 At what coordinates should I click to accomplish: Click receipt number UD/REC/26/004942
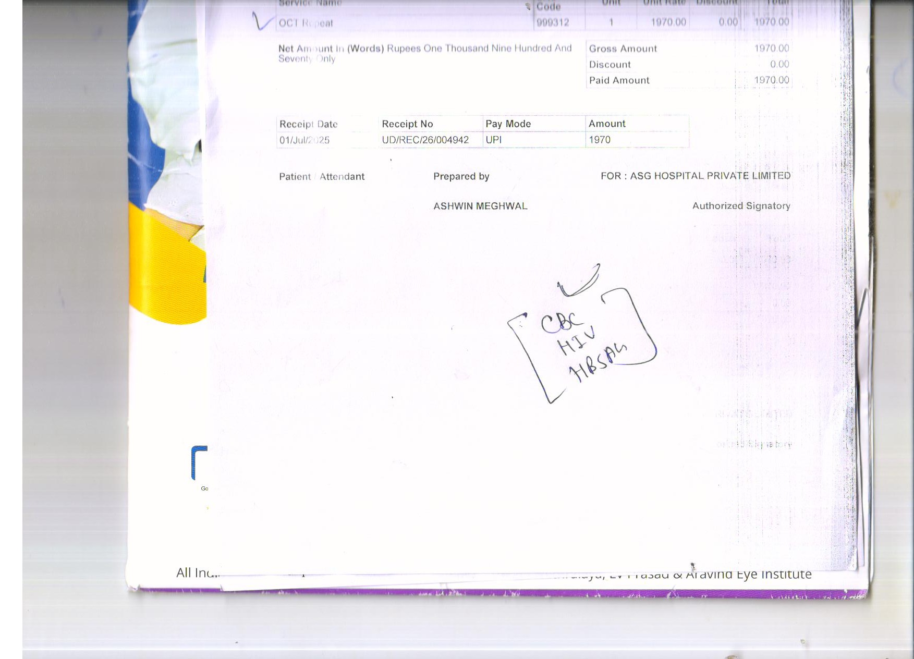coord(425,140)
